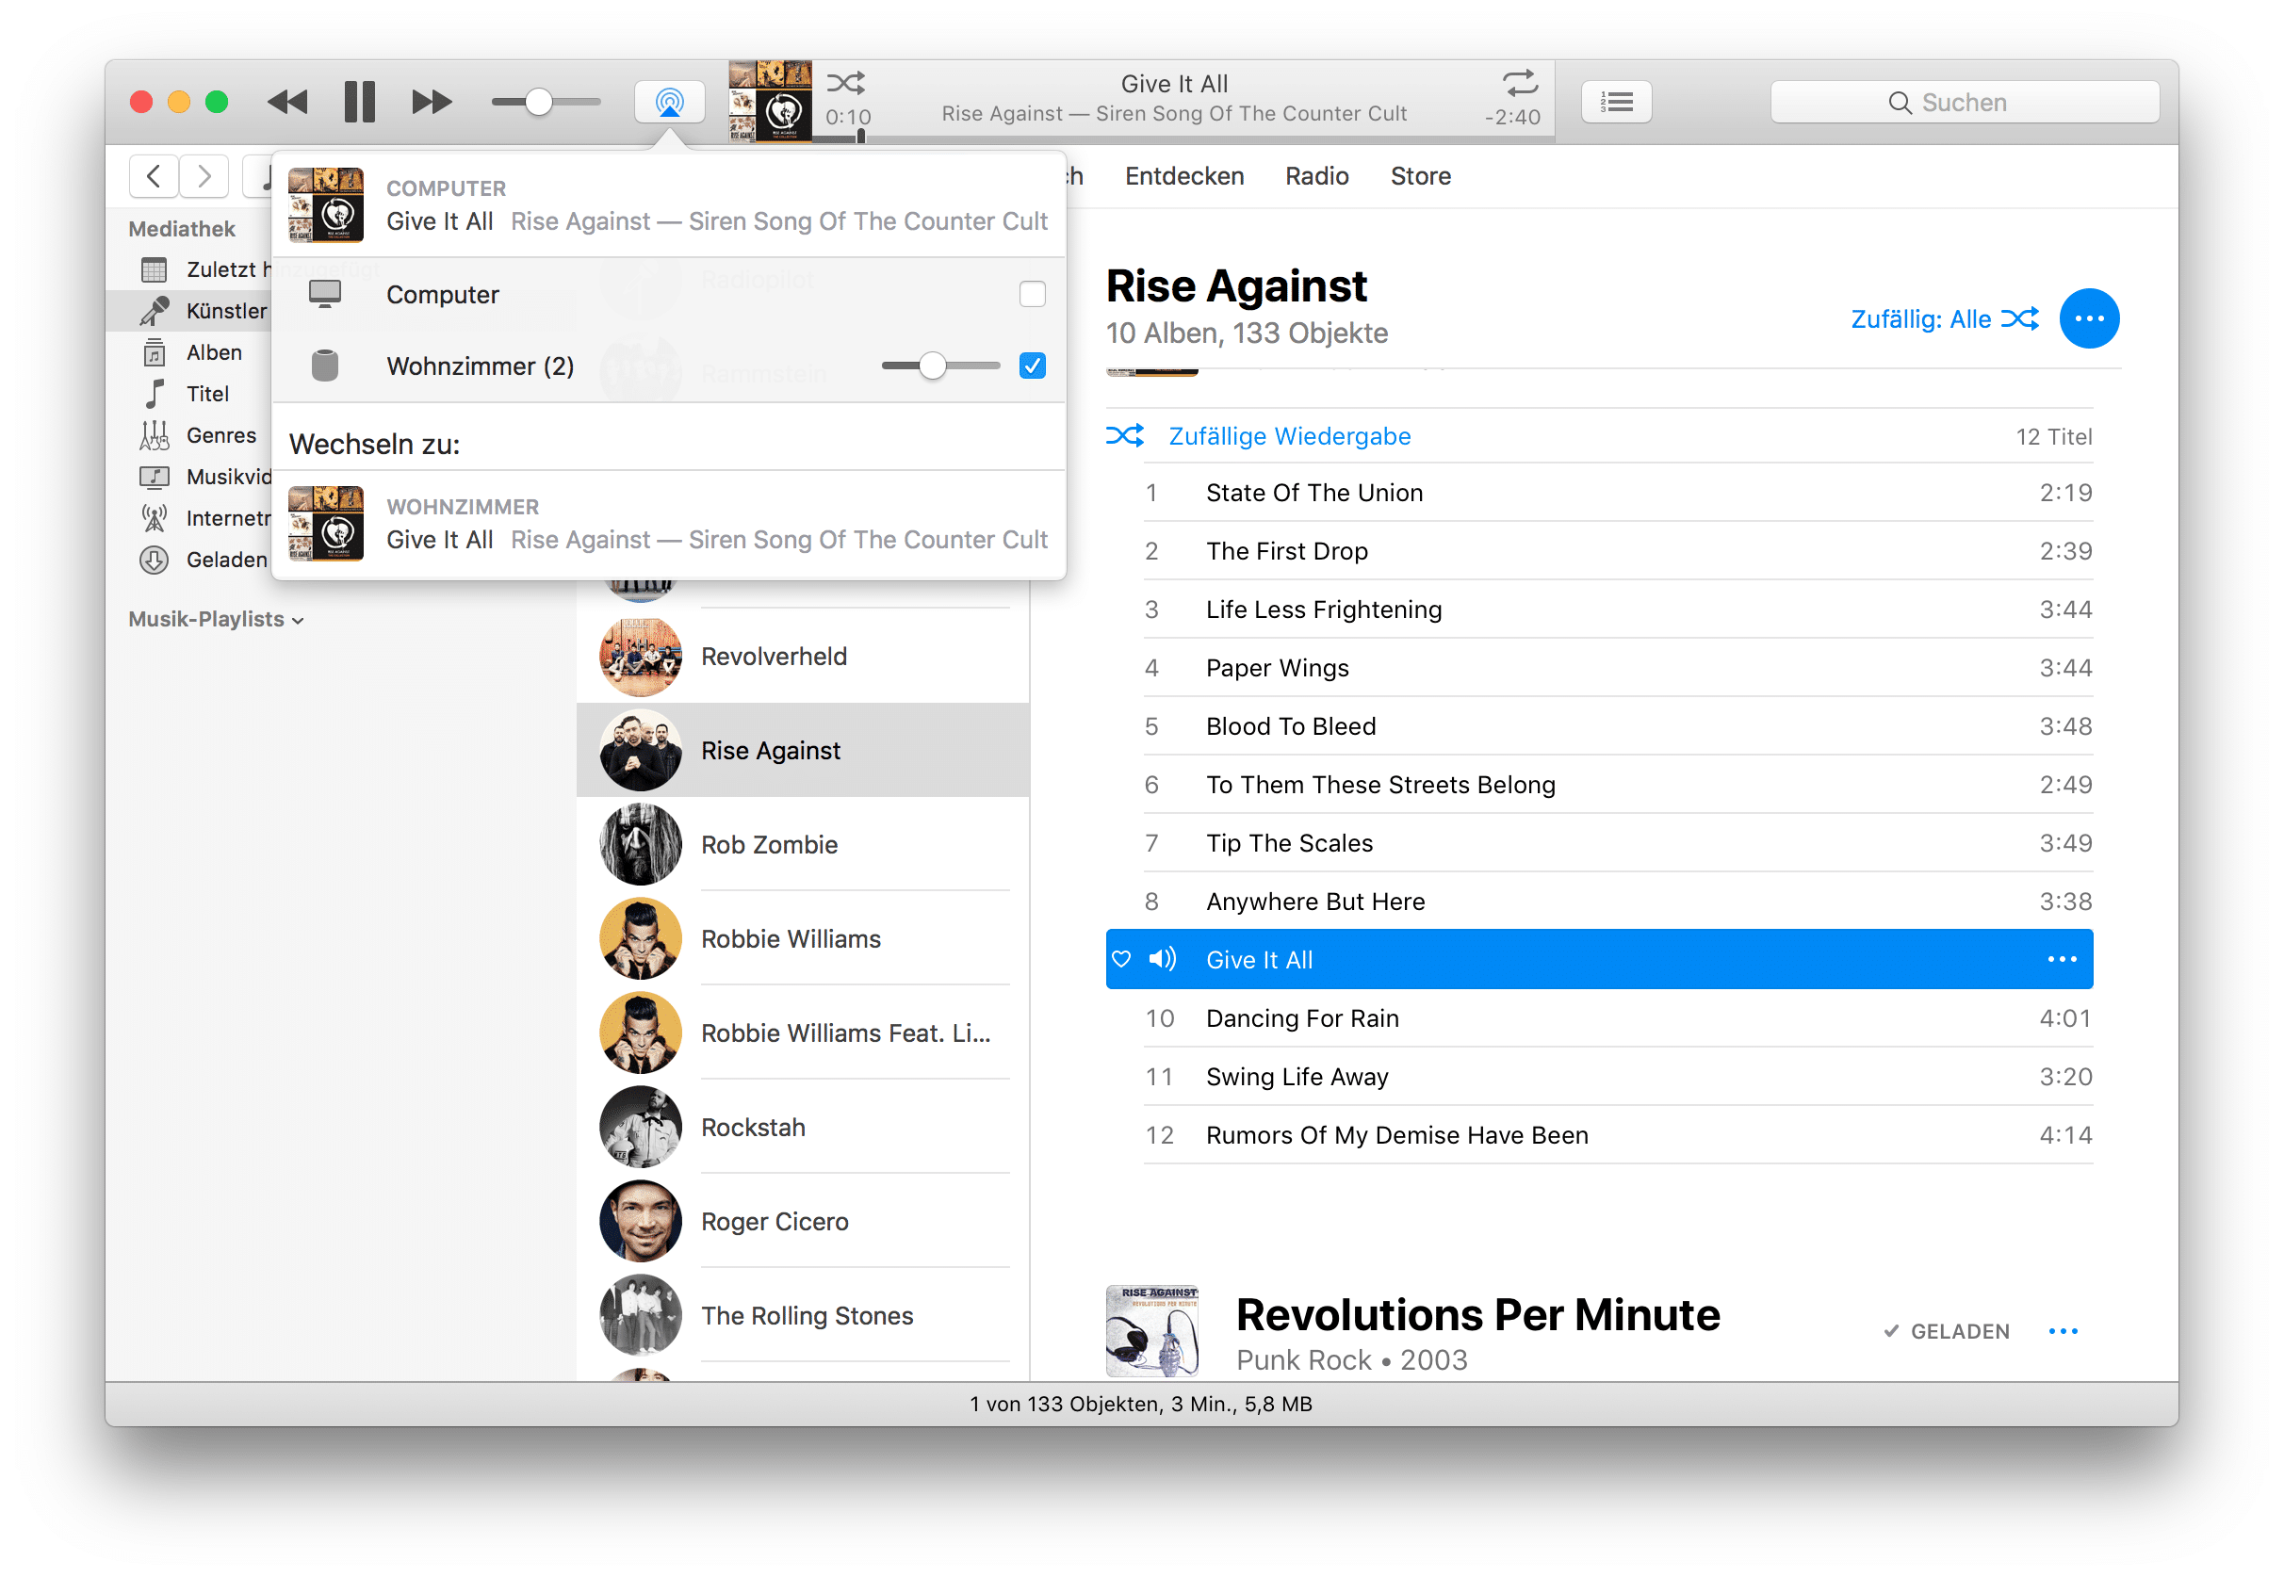
Task: Select artist Rob Zombie
Action: point(803,844)
